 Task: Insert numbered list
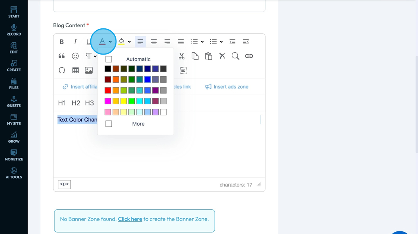194,41
